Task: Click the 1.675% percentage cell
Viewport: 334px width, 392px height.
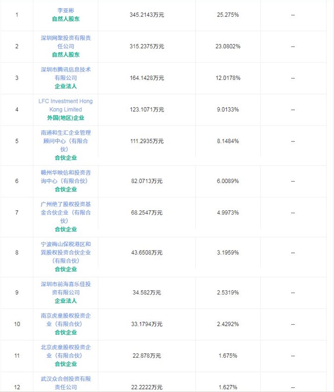Action: [228, 356]
